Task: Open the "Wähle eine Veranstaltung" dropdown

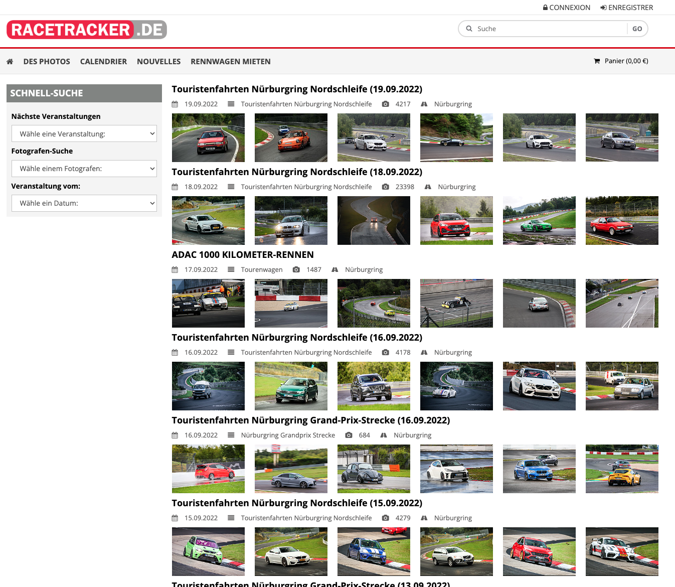Action: pos(84,133)
